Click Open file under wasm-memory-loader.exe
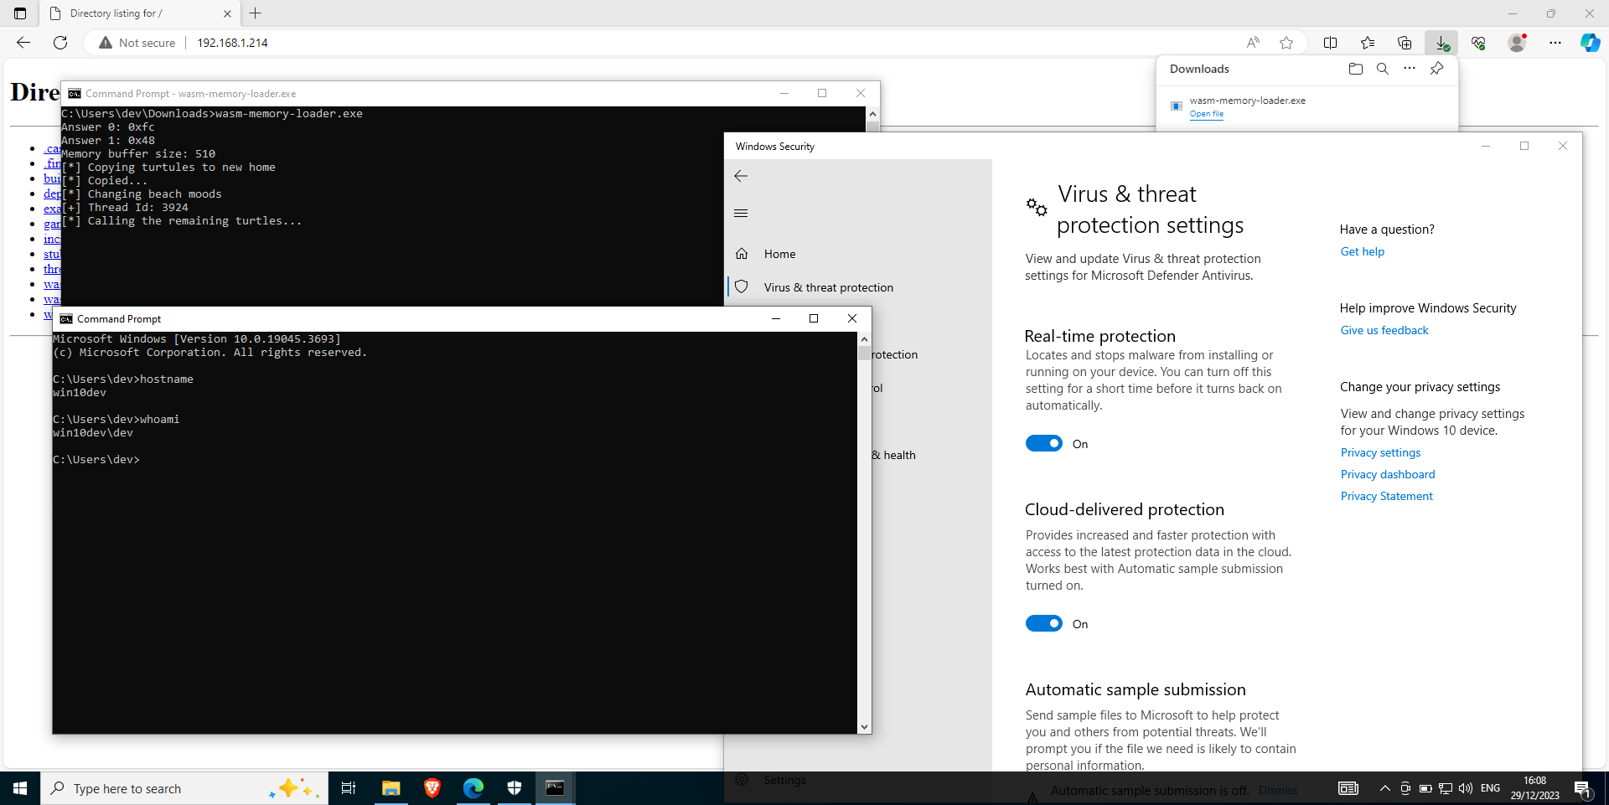 pos(1207,114)
